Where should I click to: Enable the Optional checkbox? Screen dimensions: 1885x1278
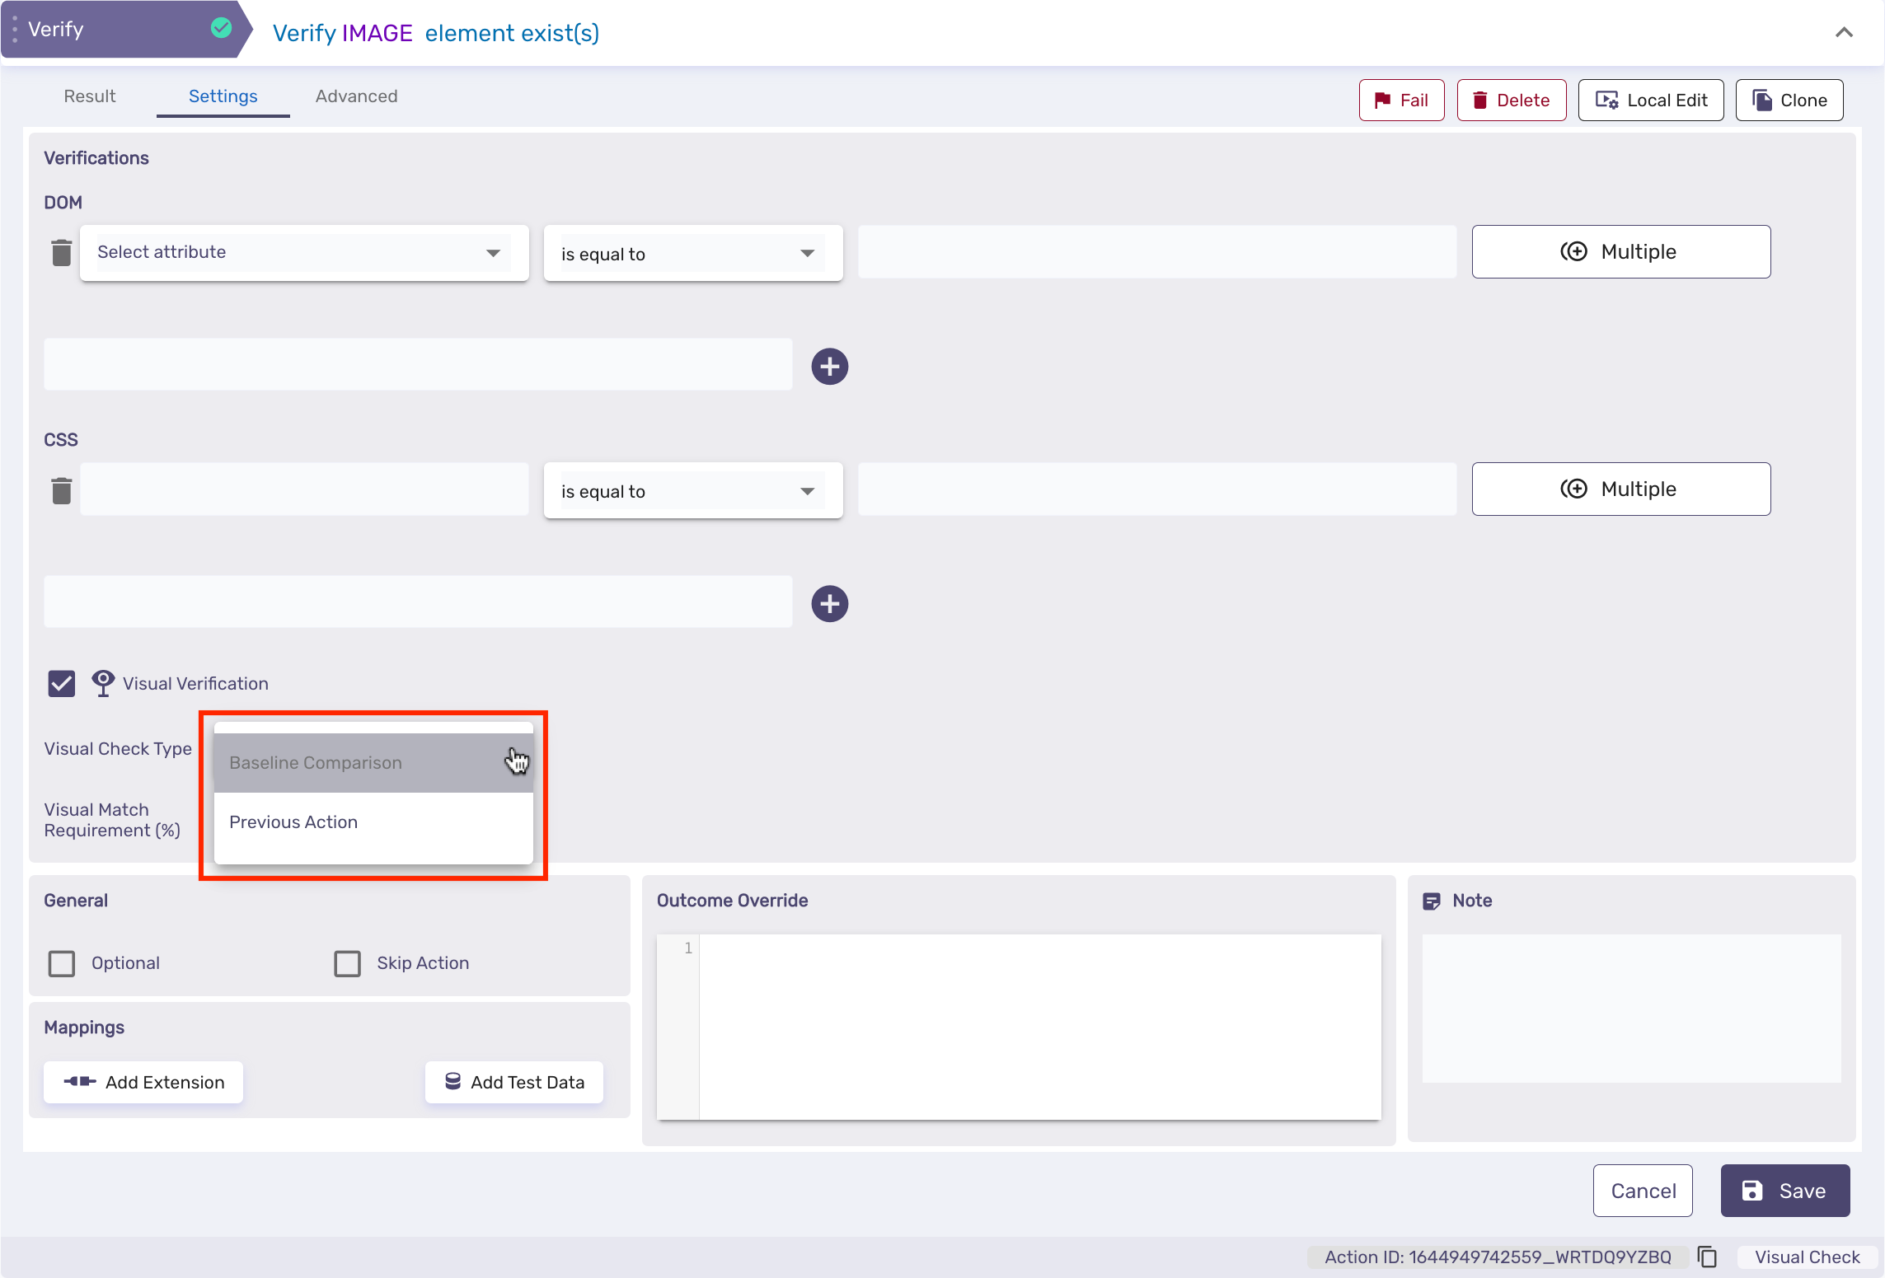tap(62, 963)
